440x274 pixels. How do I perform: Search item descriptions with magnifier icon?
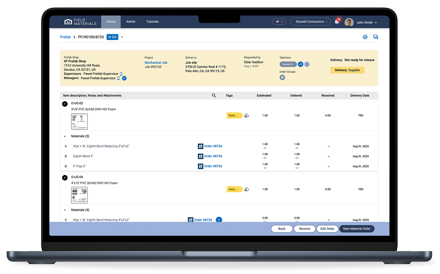click(214, 96)
